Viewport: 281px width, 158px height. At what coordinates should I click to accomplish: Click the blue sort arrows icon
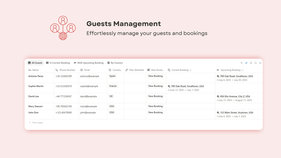[x=246, y=63]
